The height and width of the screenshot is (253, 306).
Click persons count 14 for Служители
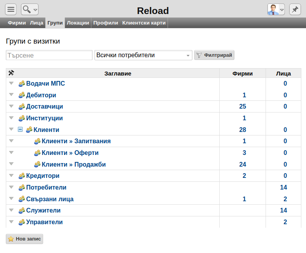point(283,211)
